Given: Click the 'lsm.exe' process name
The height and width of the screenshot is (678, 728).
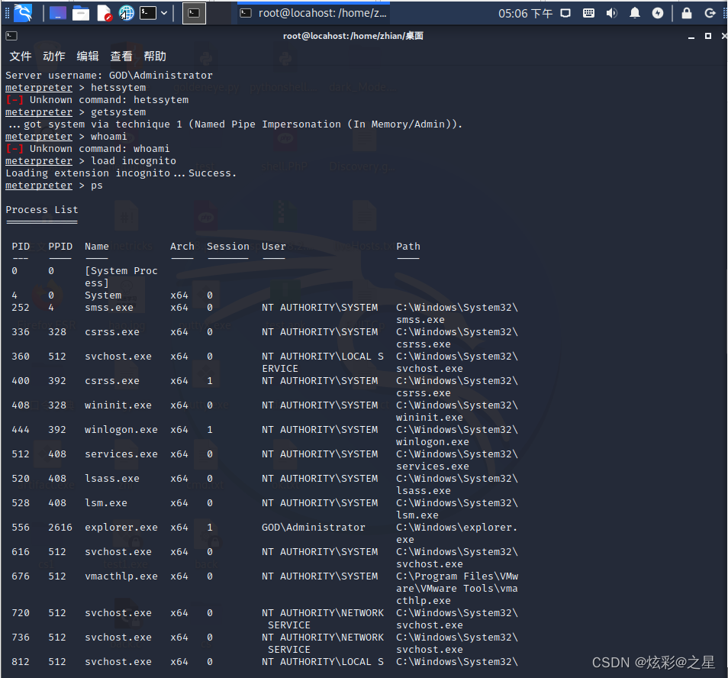Looking at the screenshot, I should click(106, 503).
